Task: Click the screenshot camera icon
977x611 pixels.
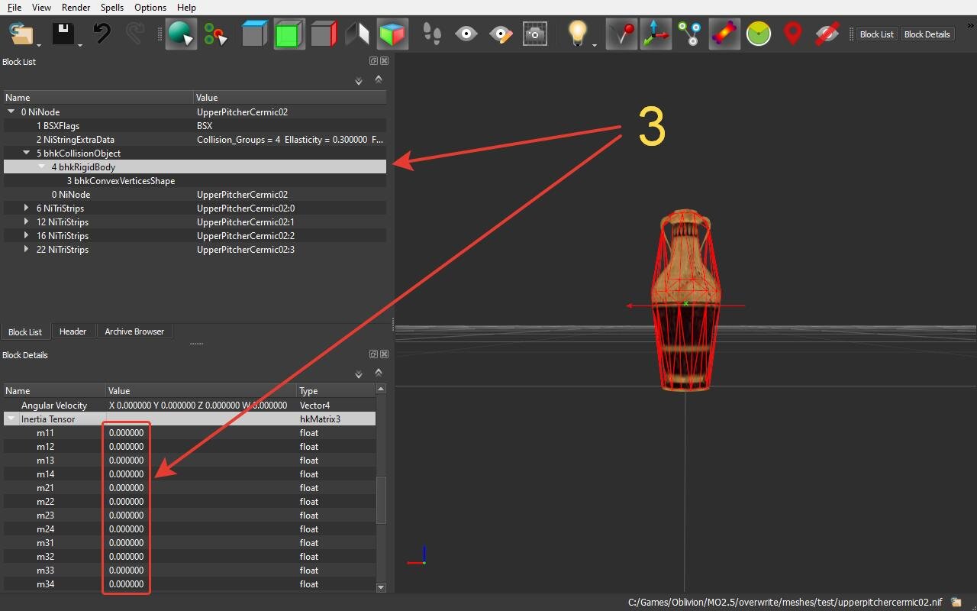Action: (x=534, y=34)
